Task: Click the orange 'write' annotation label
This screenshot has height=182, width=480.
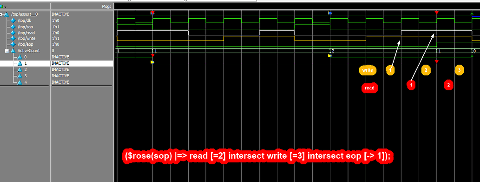Action: click(x=368, y=70)
